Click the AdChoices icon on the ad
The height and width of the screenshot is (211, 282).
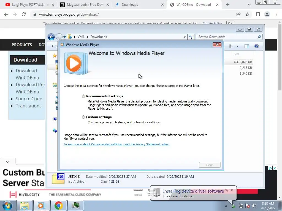click(x=270, y=168)
